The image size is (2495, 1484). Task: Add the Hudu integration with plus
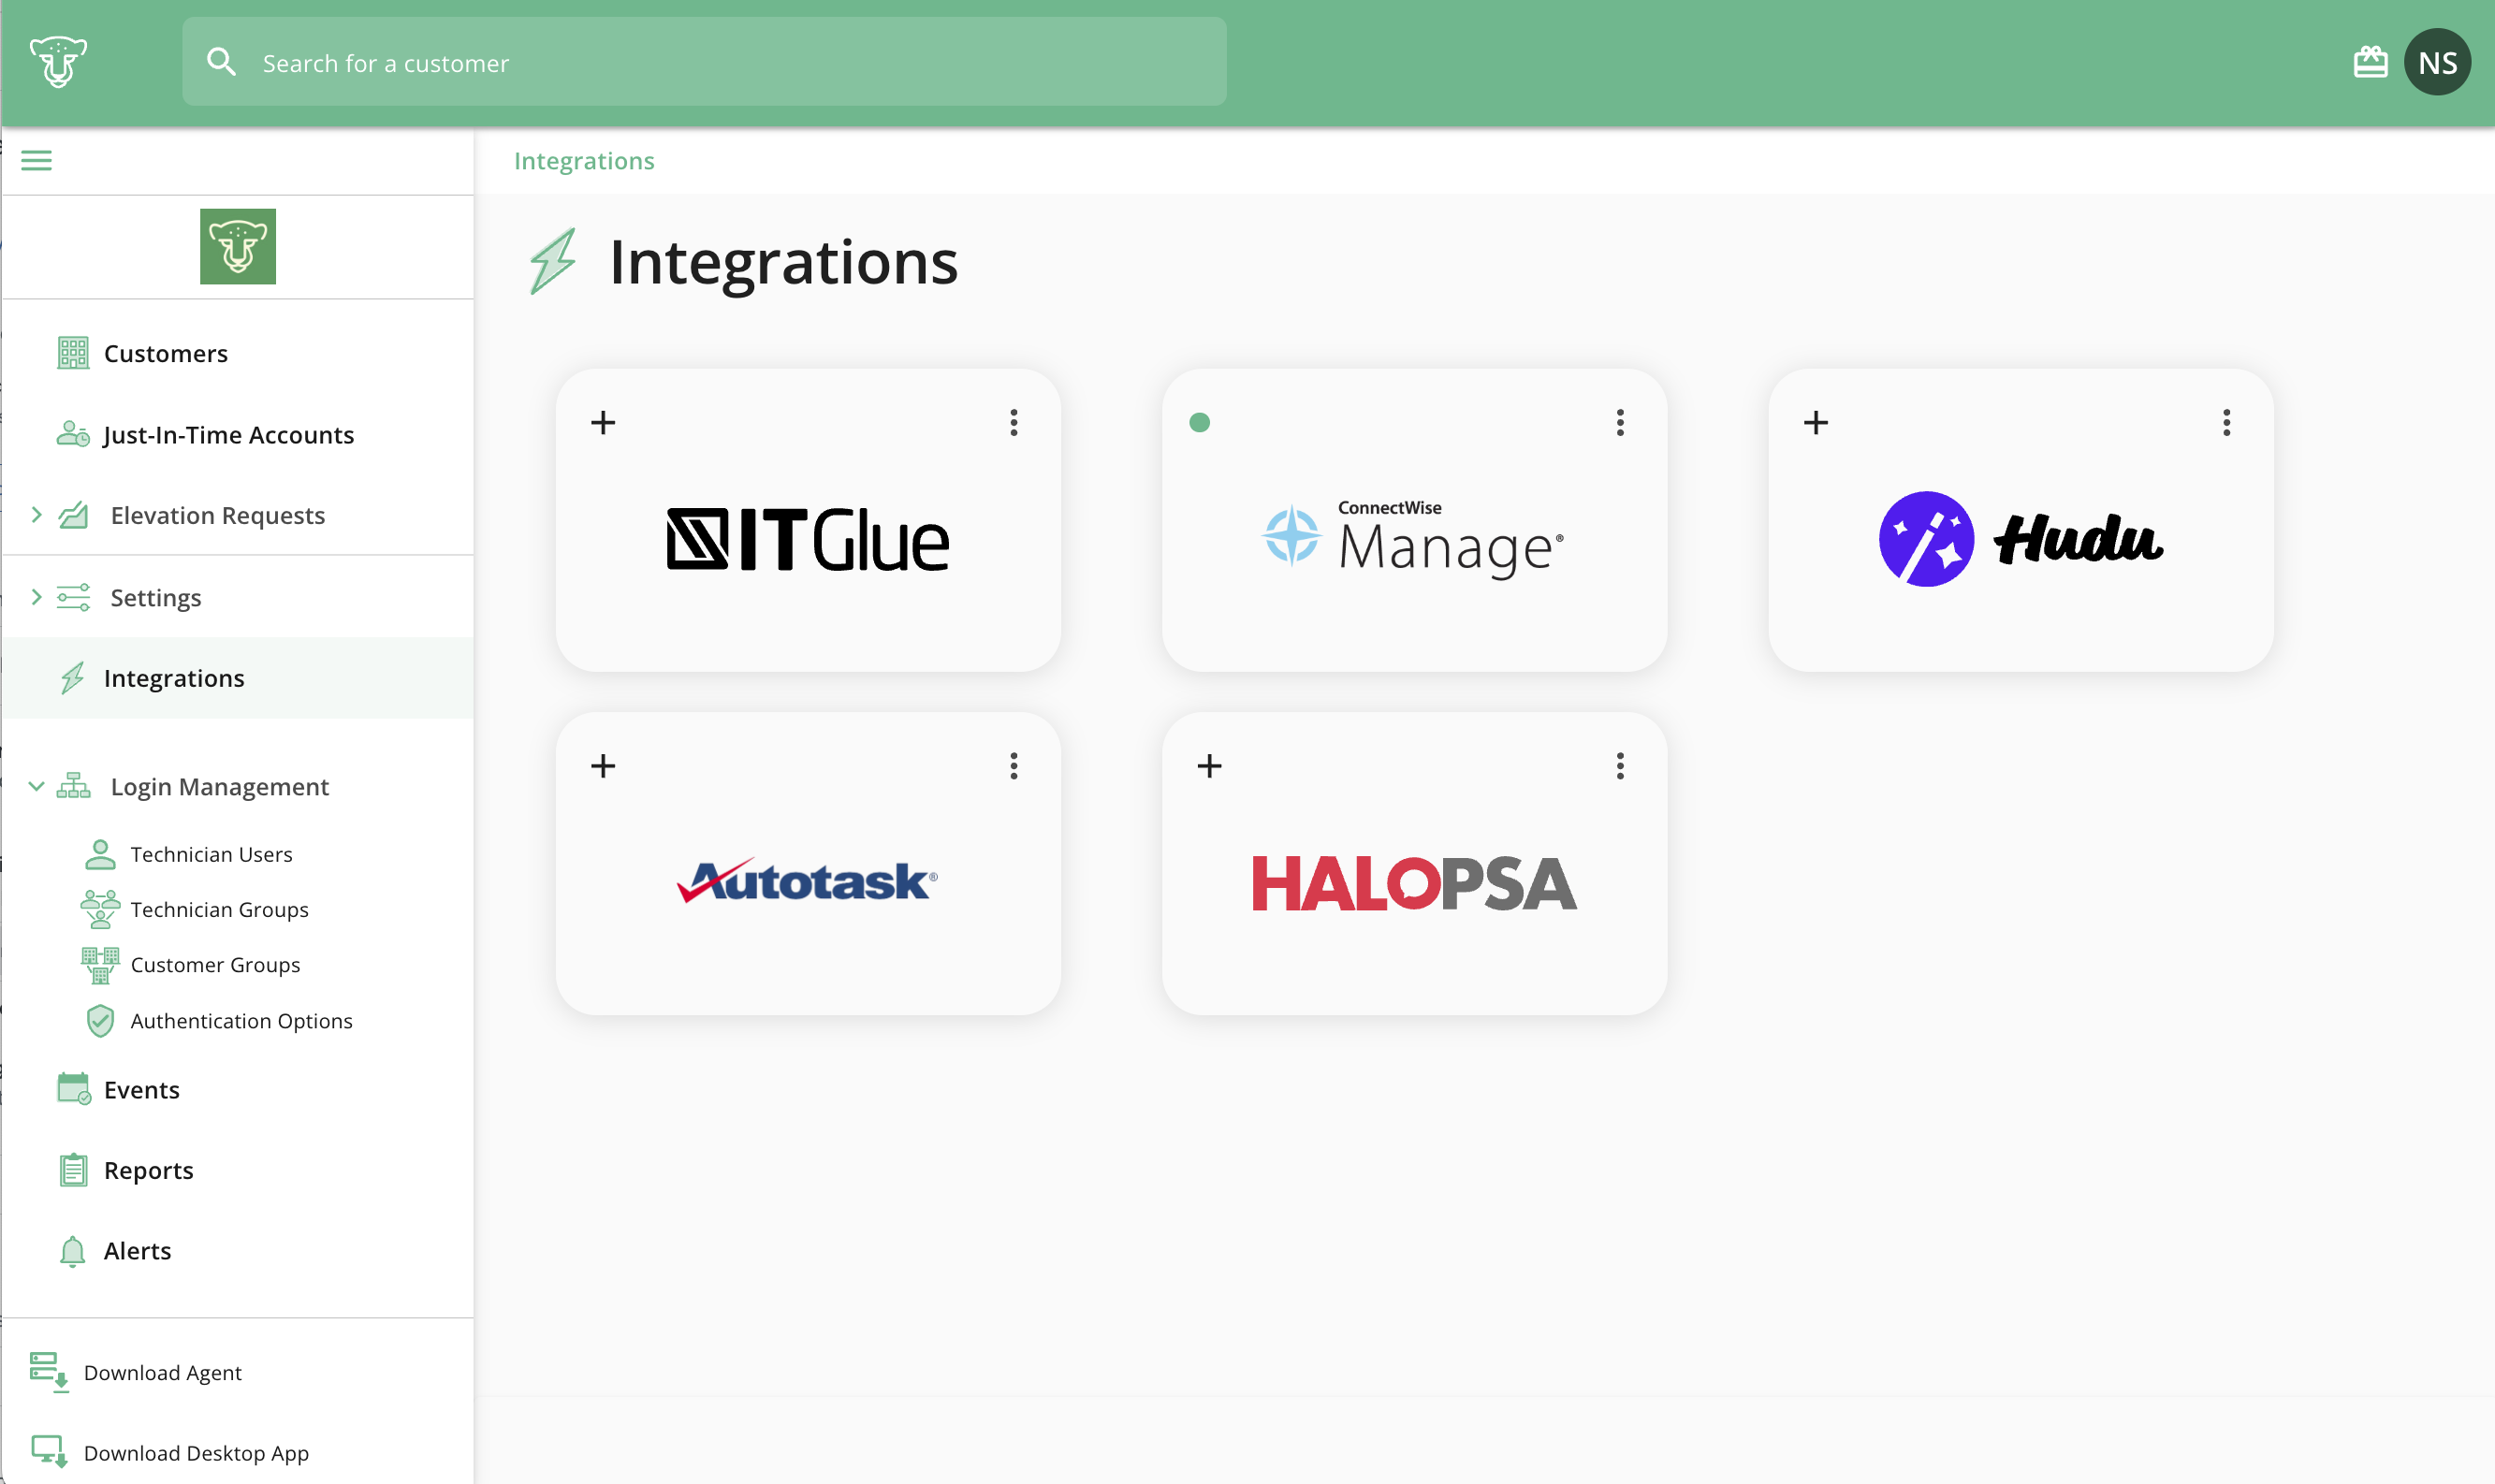[1816, 422]
